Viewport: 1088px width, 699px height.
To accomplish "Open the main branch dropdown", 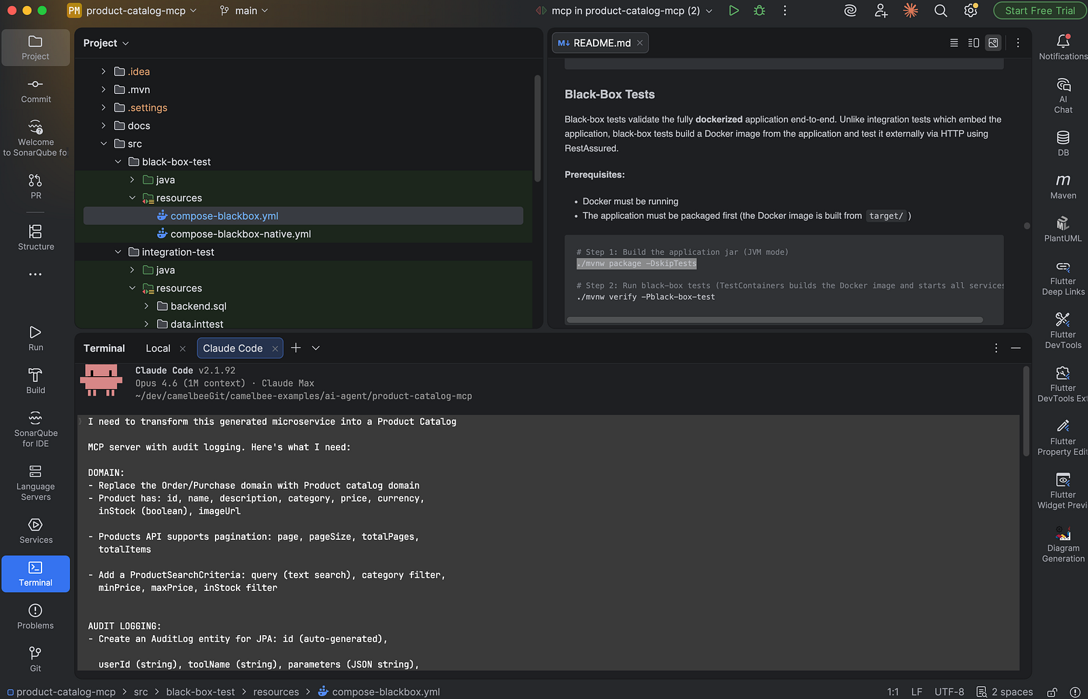I will [244, 11].
